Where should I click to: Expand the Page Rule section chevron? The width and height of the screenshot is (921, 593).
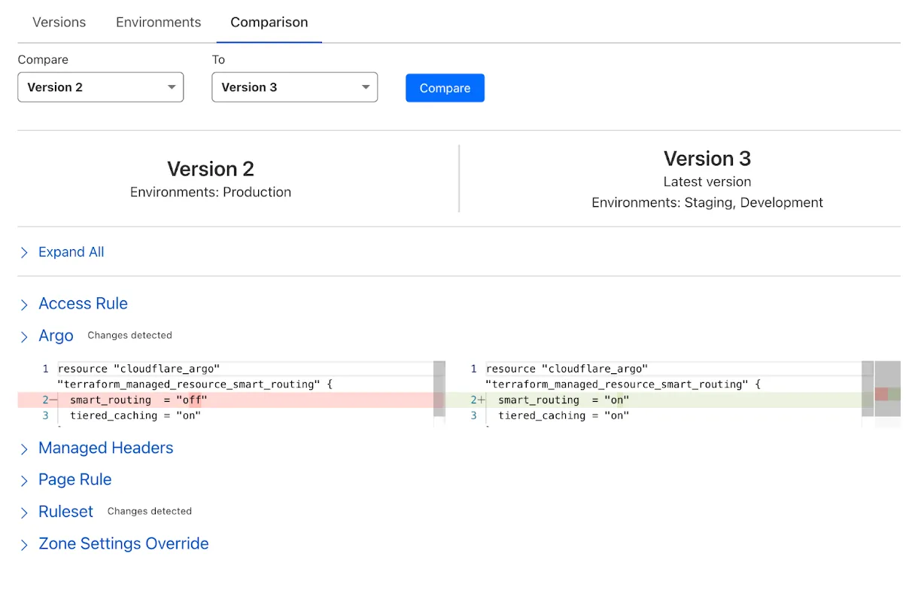[x=23, y=479]
